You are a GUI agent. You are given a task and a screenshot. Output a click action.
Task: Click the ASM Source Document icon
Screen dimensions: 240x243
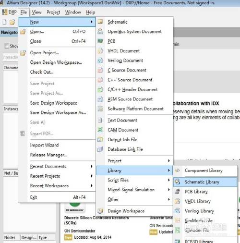pos(100,99)
